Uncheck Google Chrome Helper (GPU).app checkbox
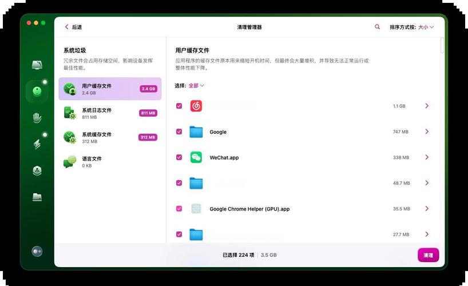 [179, 208]
